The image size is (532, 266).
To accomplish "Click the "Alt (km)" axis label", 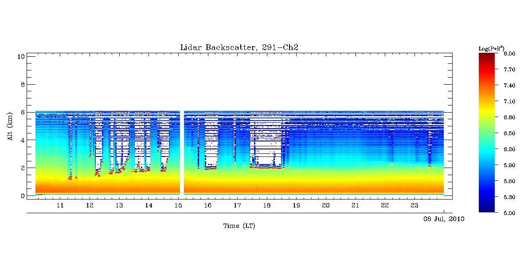I will [10, 126].
